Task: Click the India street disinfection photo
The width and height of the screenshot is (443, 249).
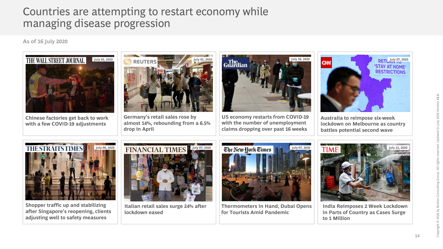Action: pos(365,173)
